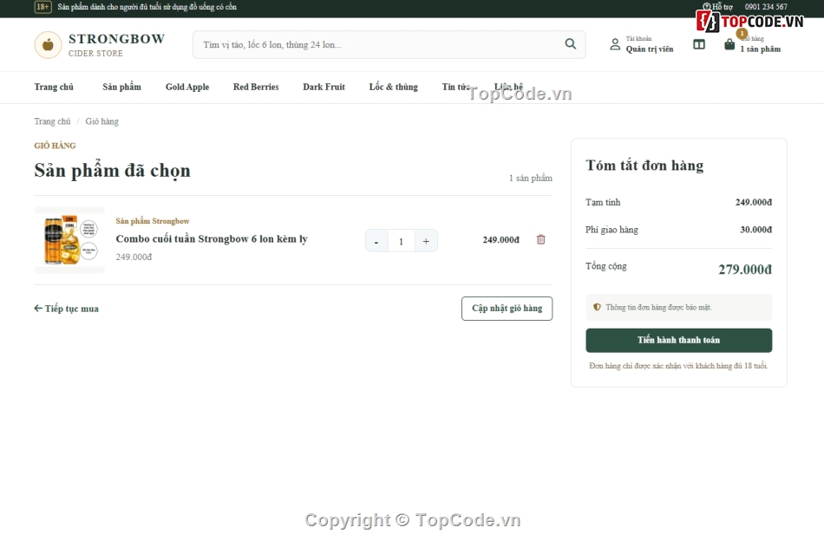
Task: Click the 18 tuổi confirmation note
Action: [678, 366]
